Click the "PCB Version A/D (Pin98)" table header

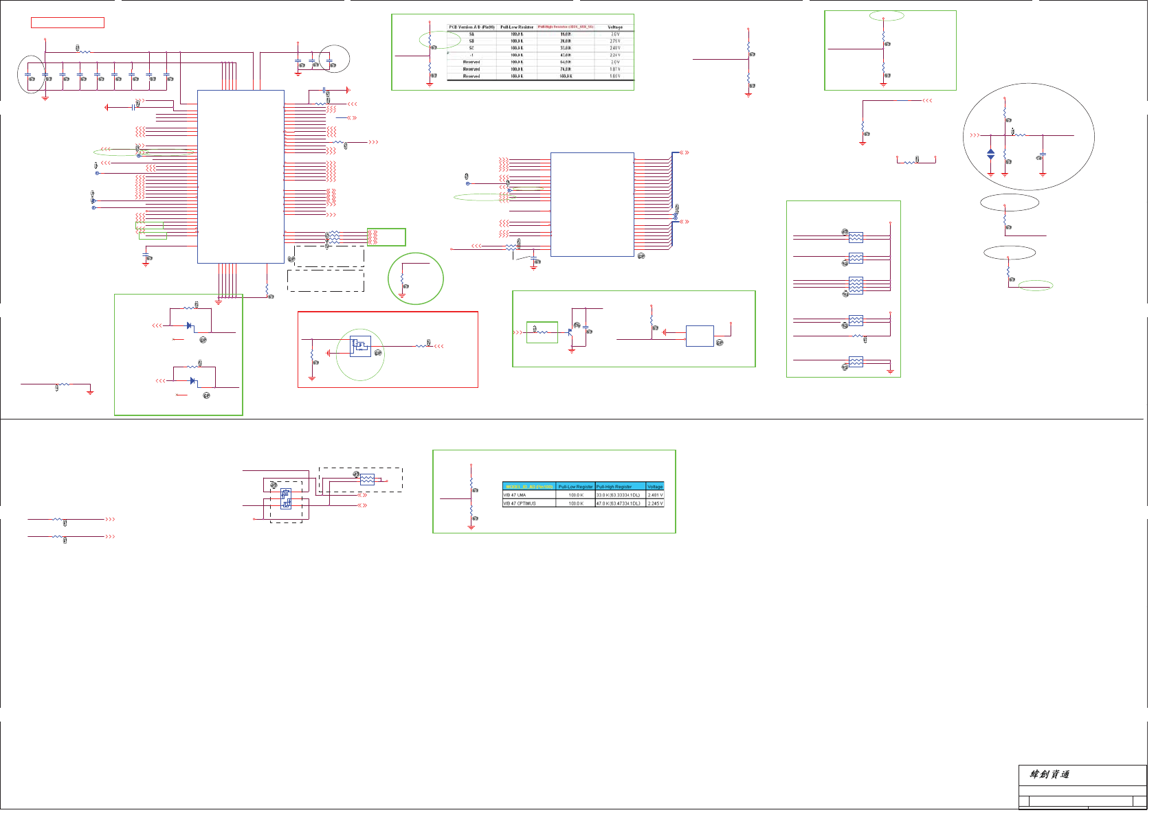[x=471, y=27]
